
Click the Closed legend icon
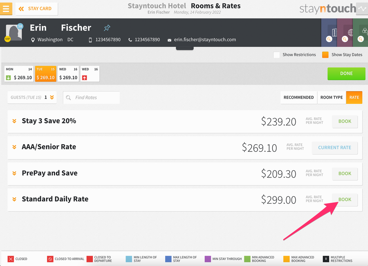[x=10, y=259]
